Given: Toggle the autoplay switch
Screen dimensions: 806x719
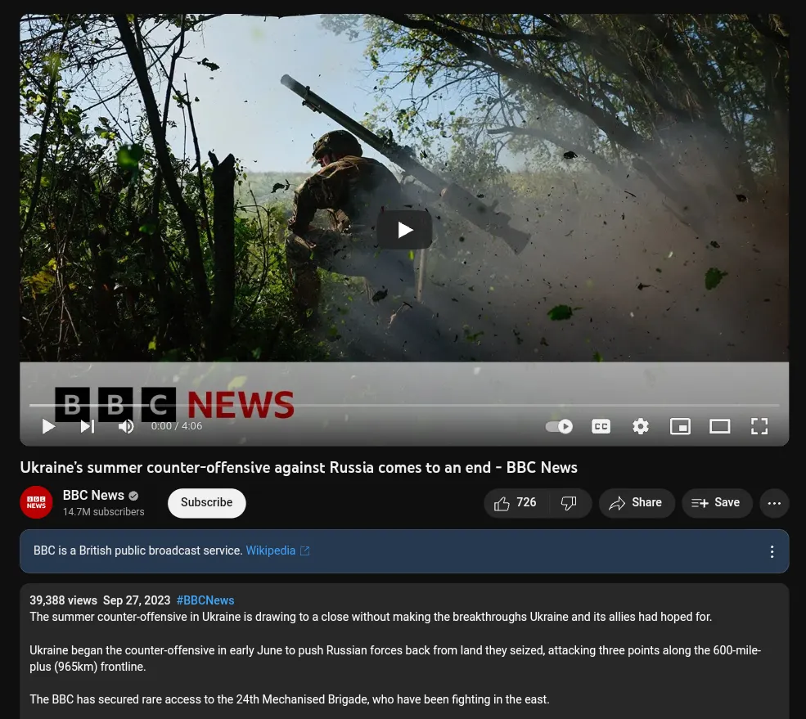Looking at the screenshot, I should [x=559, y=426].
